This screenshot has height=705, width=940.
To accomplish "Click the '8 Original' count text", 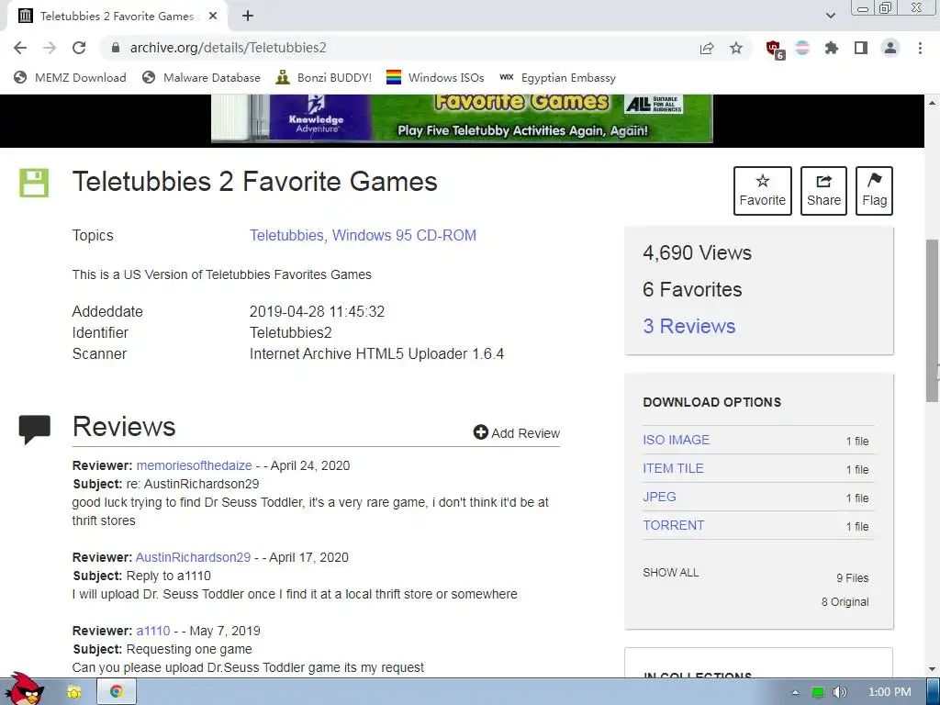I will click(845, 602).
